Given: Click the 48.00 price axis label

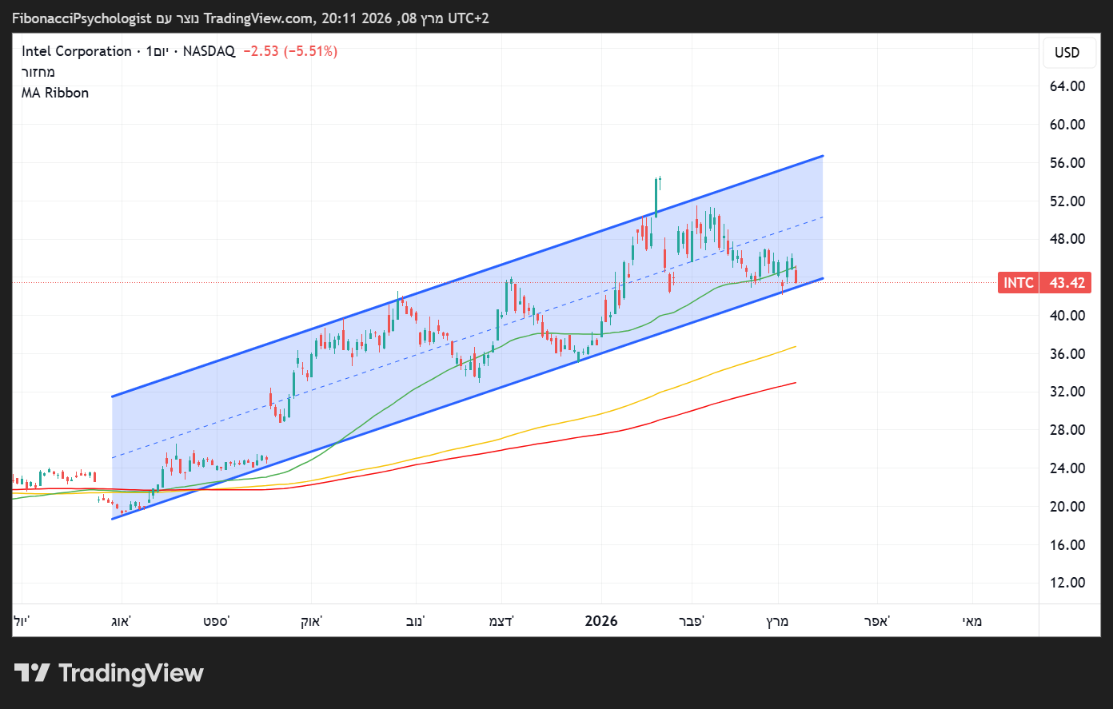Looking at the screenshot, I should coord(1067,239).
